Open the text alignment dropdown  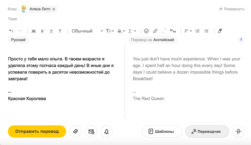point(188,31)
